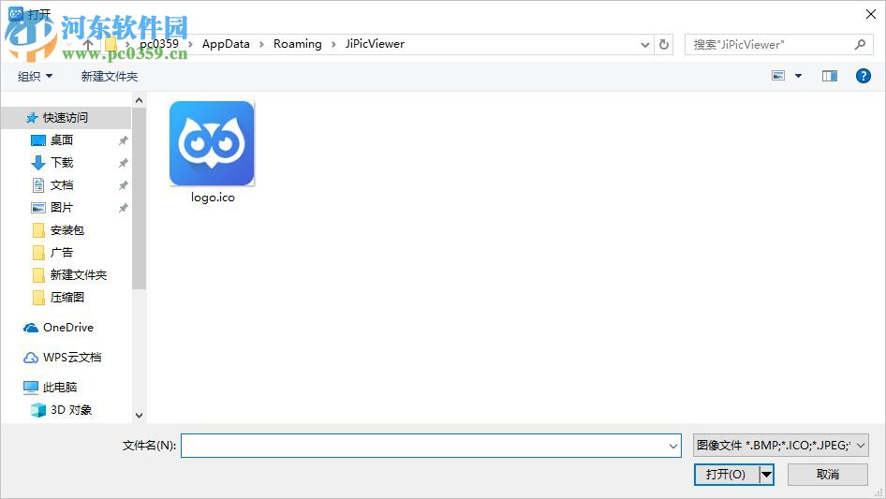Click the sidebar vertical scrollbar thumb

pos(139,198)
